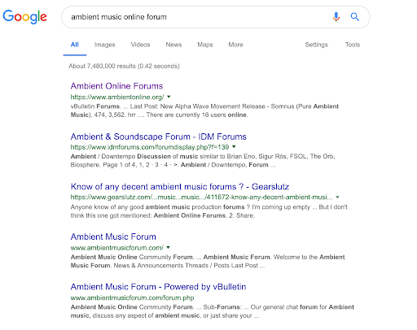Select the Maps tab

[205, 45]
